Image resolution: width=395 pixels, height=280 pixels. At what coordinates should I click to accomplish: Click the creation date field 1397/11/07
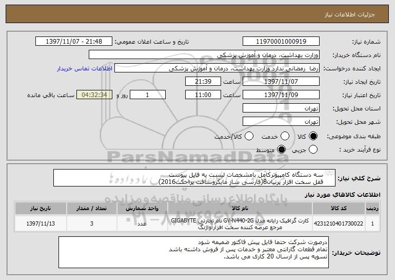click(x=281, y=82)
